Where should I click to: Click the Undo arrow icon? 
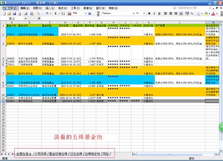(47, 13)
